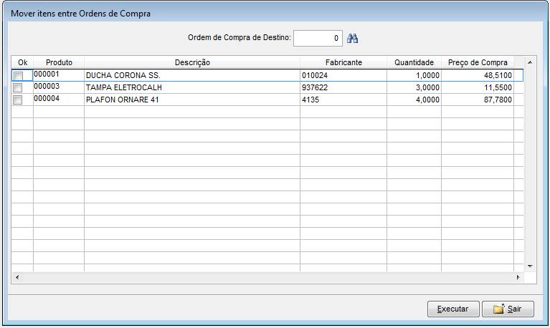Sort by the Descrição column header

(192, 62)
